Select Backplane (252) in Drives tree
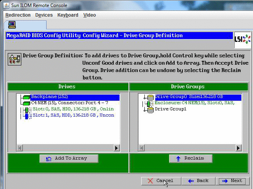This screenshot has width=253, height=189. pyautogui.click(x=75, y=97)
